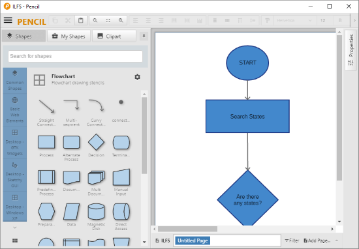Viewport: 359px width, 249px height.
Task: Pick the Decision diamond stencil
Action: (x=96, y=145)
